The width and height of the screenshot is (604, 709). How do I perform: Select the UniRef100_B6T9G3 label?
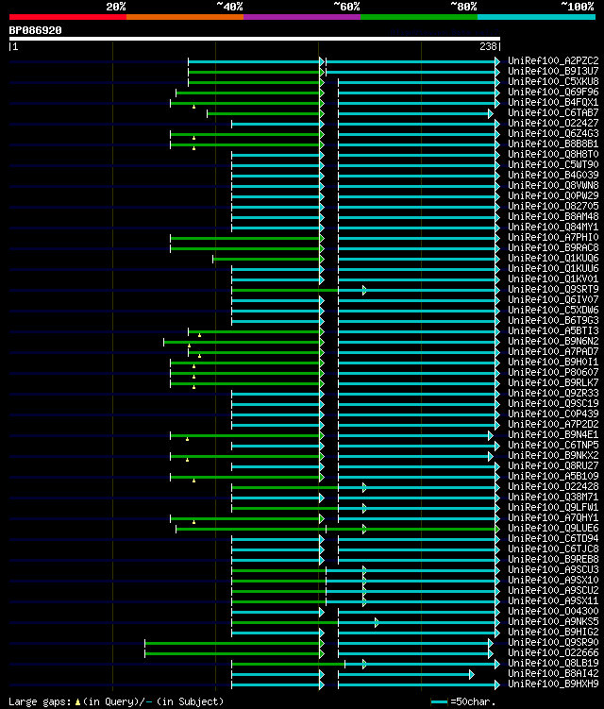pos(553,321)
